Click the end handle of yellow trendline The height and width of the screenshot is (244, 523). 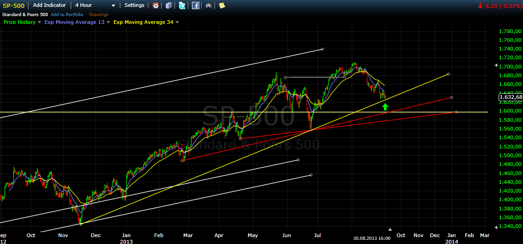pos(448,74)
